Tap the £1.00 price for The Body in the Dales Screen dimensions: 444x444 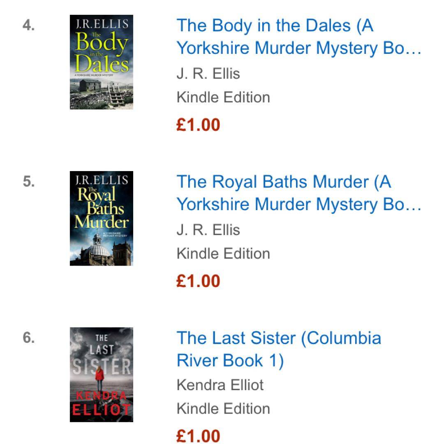coord(198,125)
